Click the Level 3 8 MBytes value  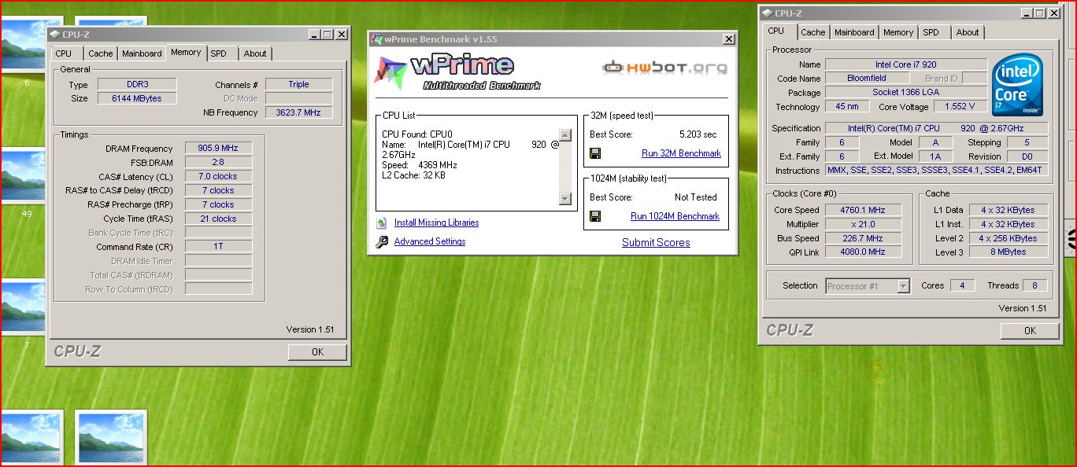point(1009,252)
